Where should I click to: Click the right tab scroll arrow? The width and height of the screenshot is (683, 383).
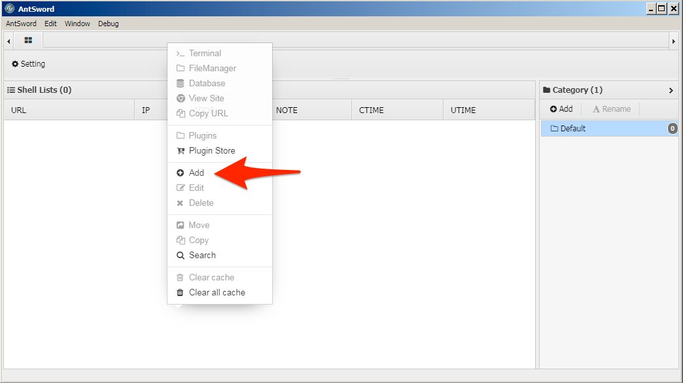tap(673, 41)
